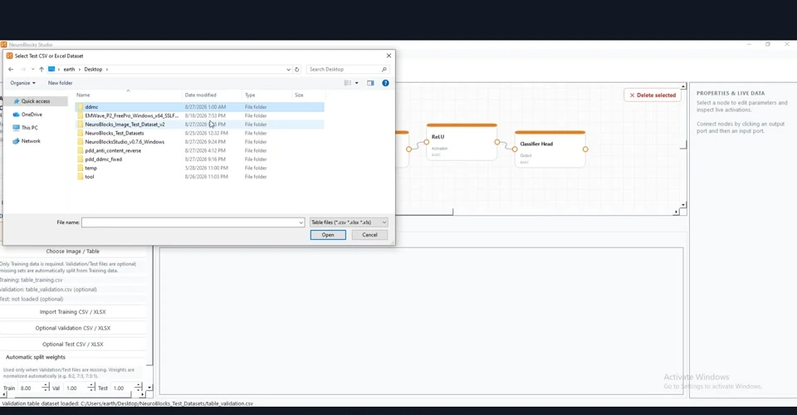Select Network in the sidebar
This screenshot has width=797, height=415.
pyautogui.click(x=31, y=141)
